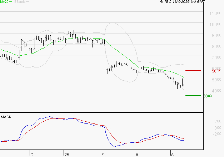Click the 11000 price axis label
The image size is (224, 157).
[x=215, y=14]
